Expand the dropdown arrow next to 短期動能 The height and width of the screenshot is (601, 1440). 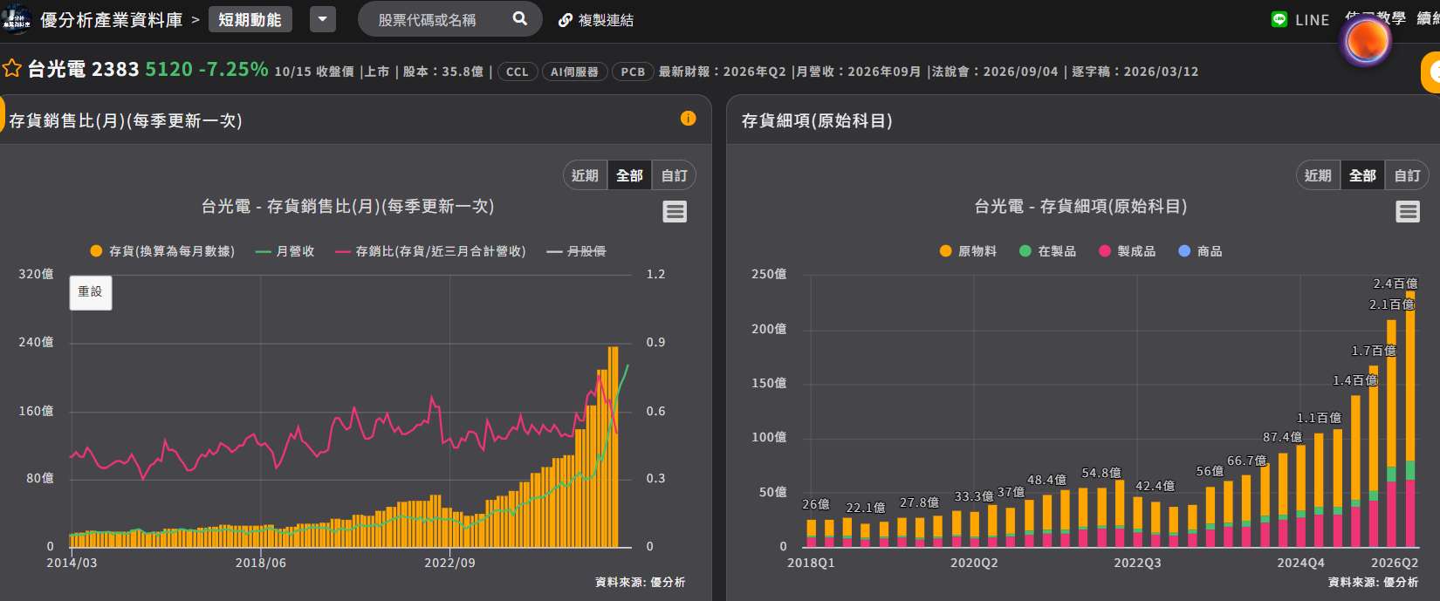pyautogui.click(x=323, y=19)
